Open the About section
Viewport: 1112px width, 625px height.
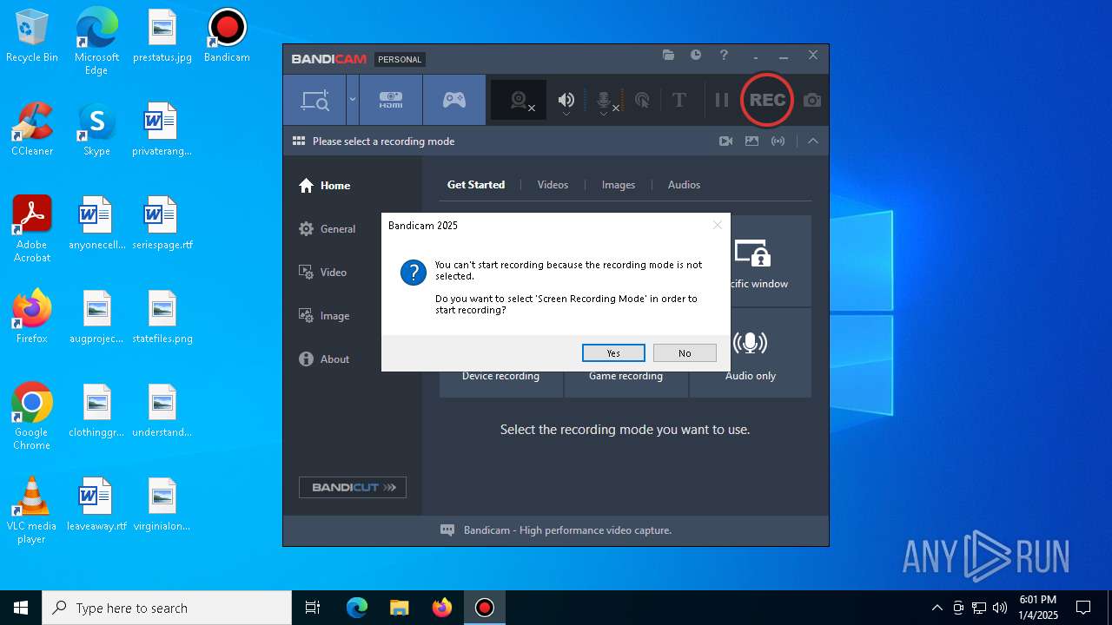[x=324, y=359]
